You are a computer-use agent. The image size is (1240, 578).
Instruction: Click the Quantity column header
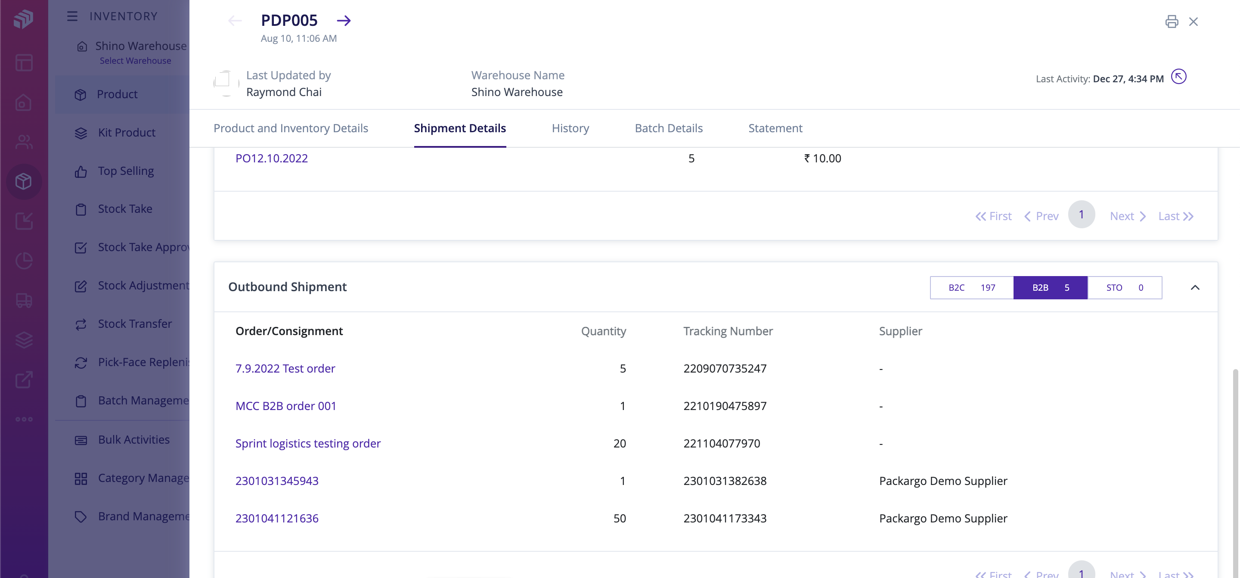click(603, 331)
